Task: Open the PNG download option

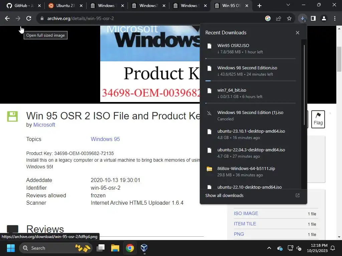Action: click(239, 234)
